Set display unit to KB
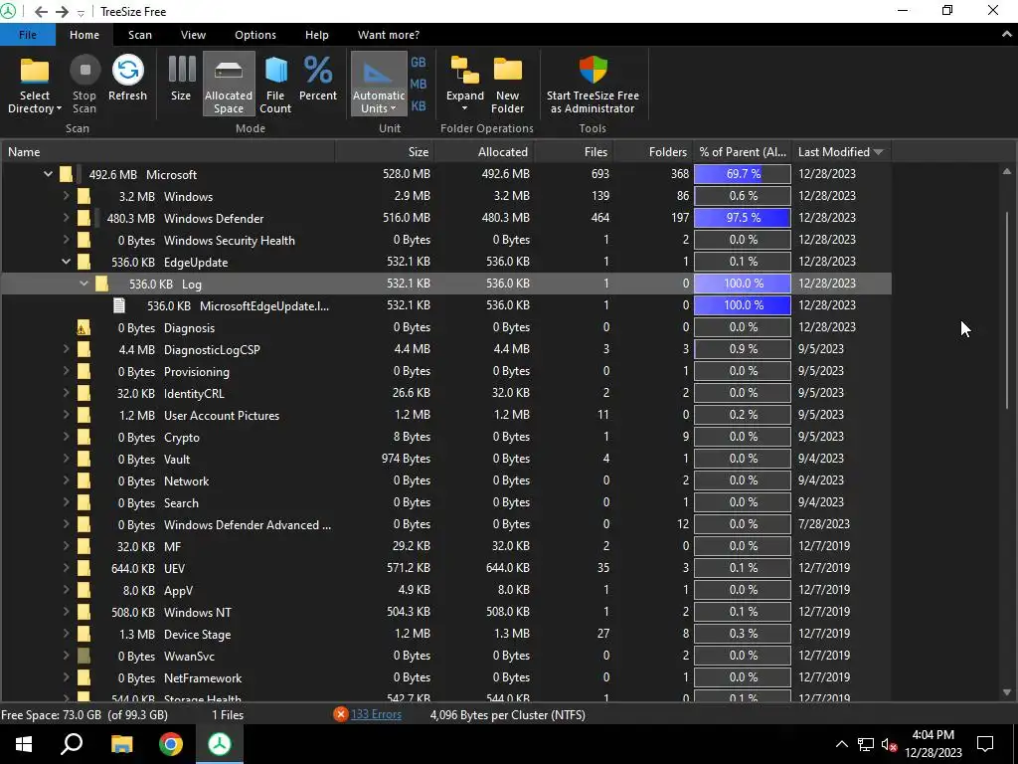Image resolution: width=1018 pixels, height=764 pixels. click(x=419, y=105)
